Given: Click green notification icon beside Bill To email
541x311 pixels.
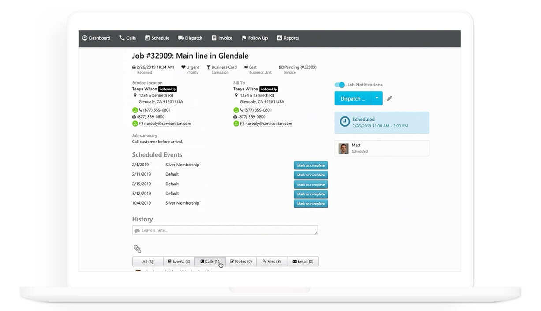Looking at the screenshot, I should pyautogui.click(x=236, y=124).
